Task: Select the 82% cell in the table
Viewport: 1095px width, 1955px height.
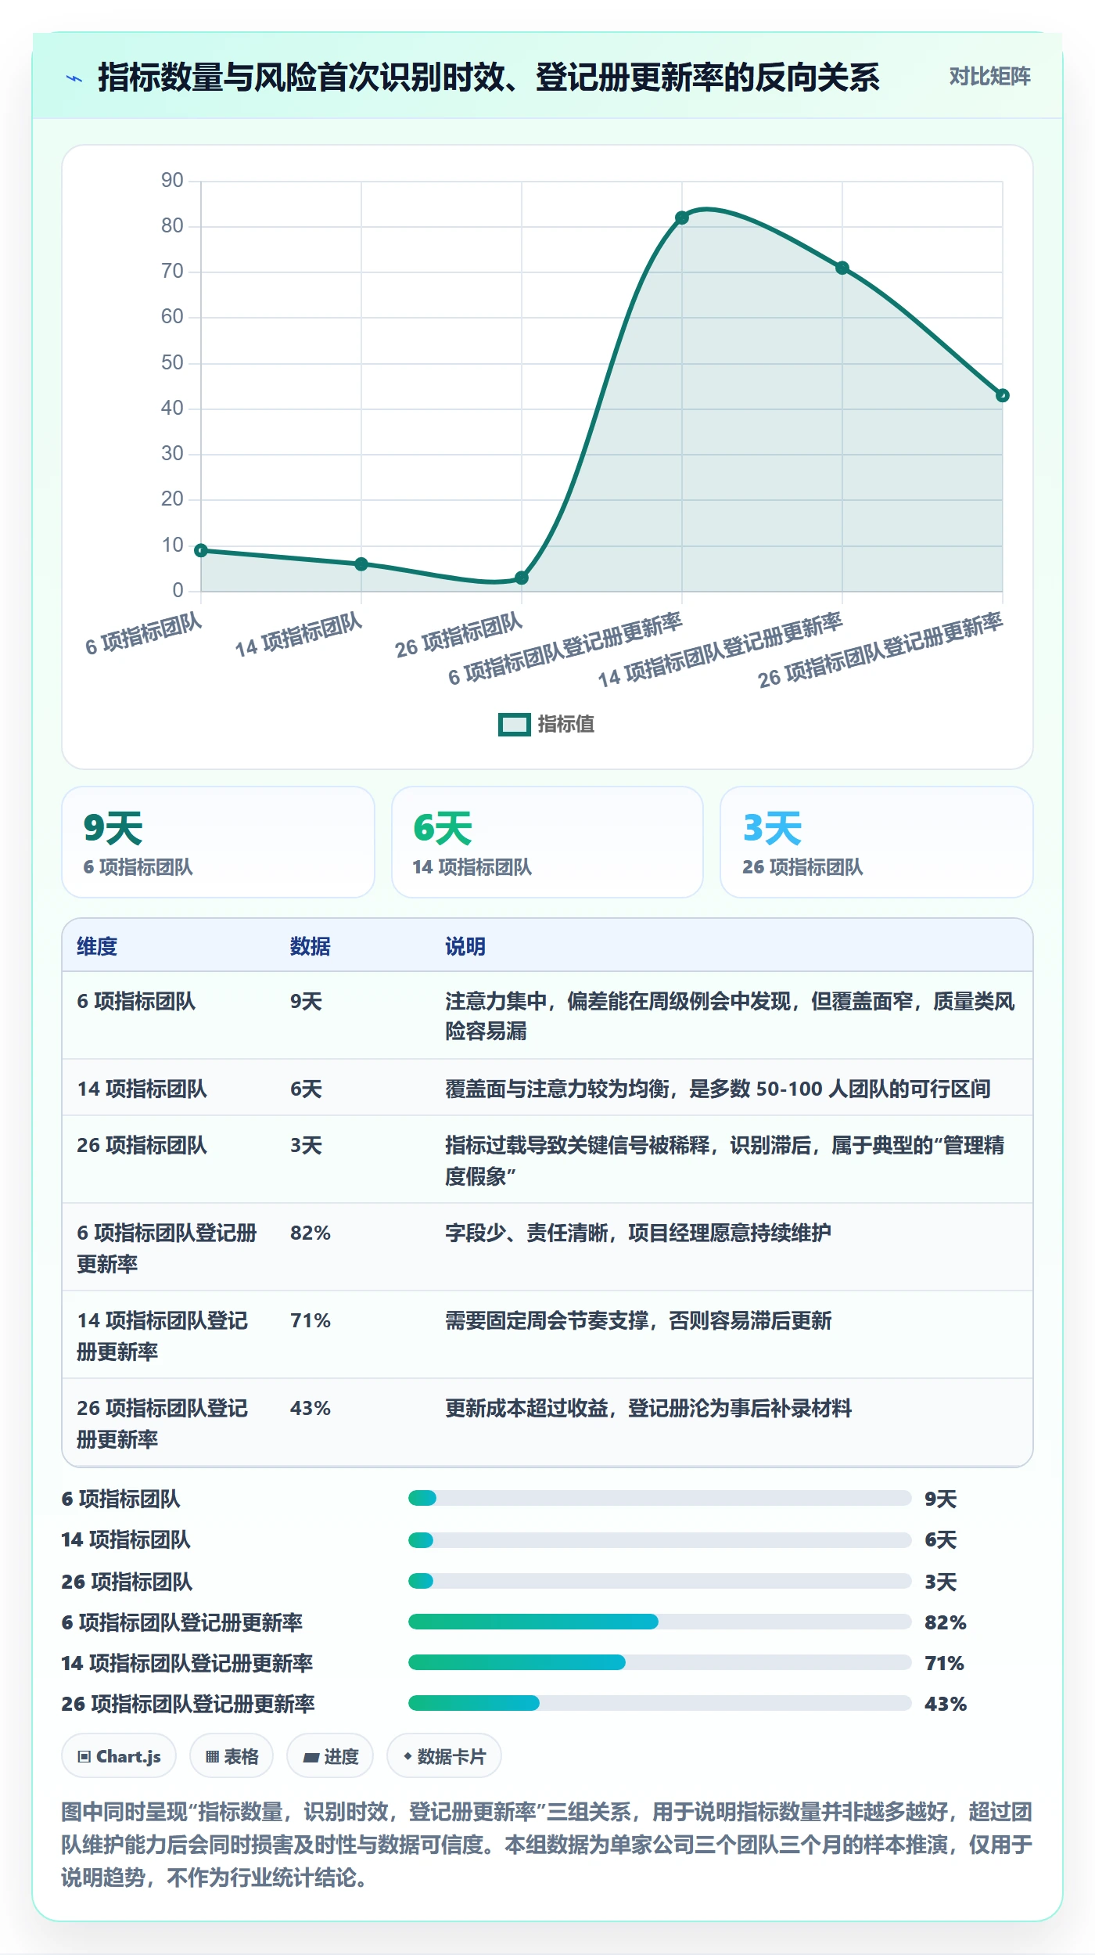Action: click(311, 1233)
